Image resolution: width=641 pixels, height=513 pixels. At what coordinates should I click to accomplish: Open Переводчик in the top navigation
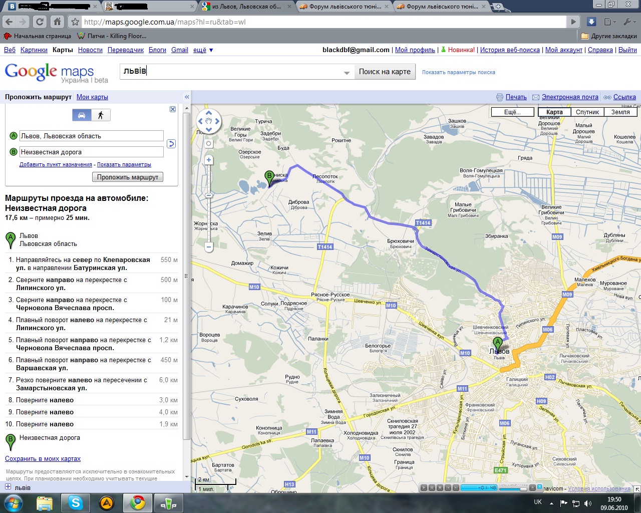click(x=126, y=50)
